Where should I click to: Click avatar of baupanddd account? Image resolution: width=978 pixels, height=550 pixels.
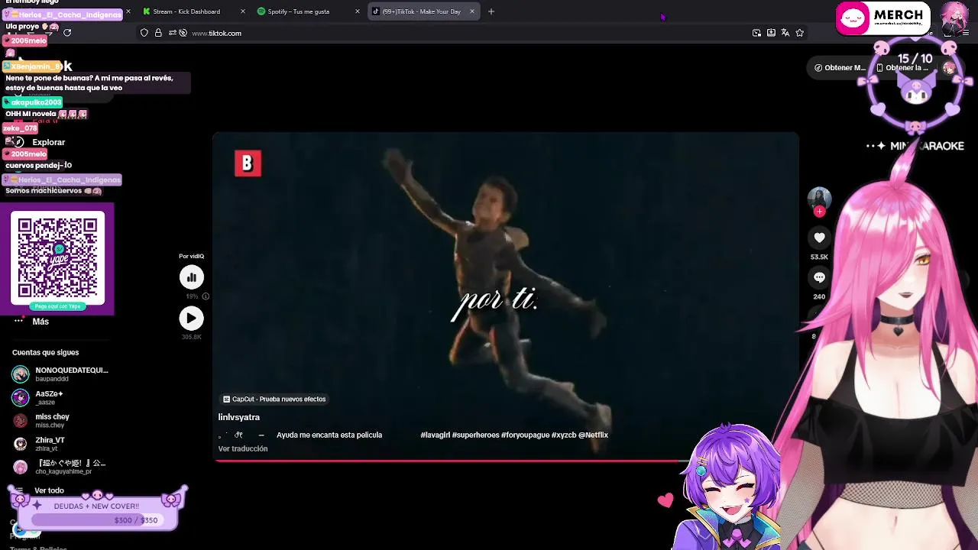(x=21, y=374)
